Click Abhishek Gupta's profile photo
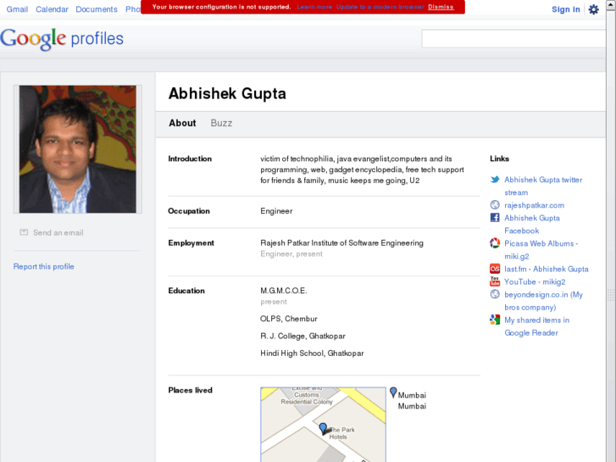The image size is (616, 462). pos(78,148)
